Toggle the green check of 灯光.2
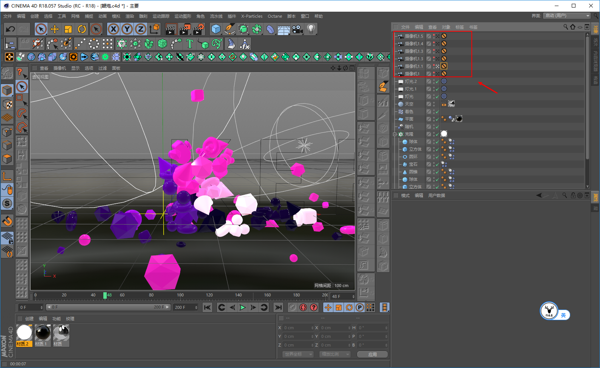The width and height of the screenshot is (600, 368). tap(437, 81)
